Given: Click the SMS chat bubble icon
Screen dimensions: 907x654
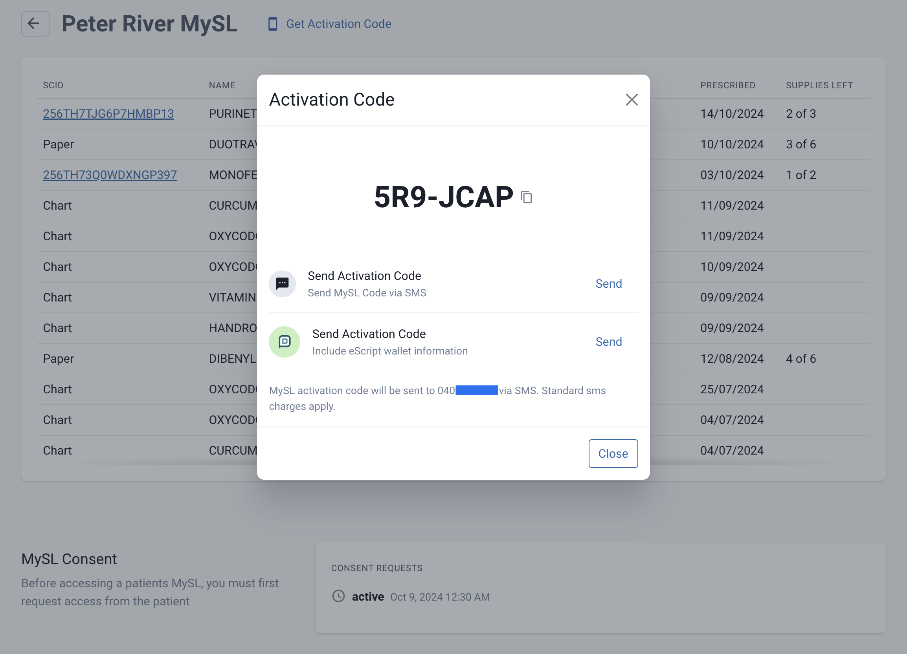Looking at the screenshot, I should pyautogui.click(x=282, y=284).
